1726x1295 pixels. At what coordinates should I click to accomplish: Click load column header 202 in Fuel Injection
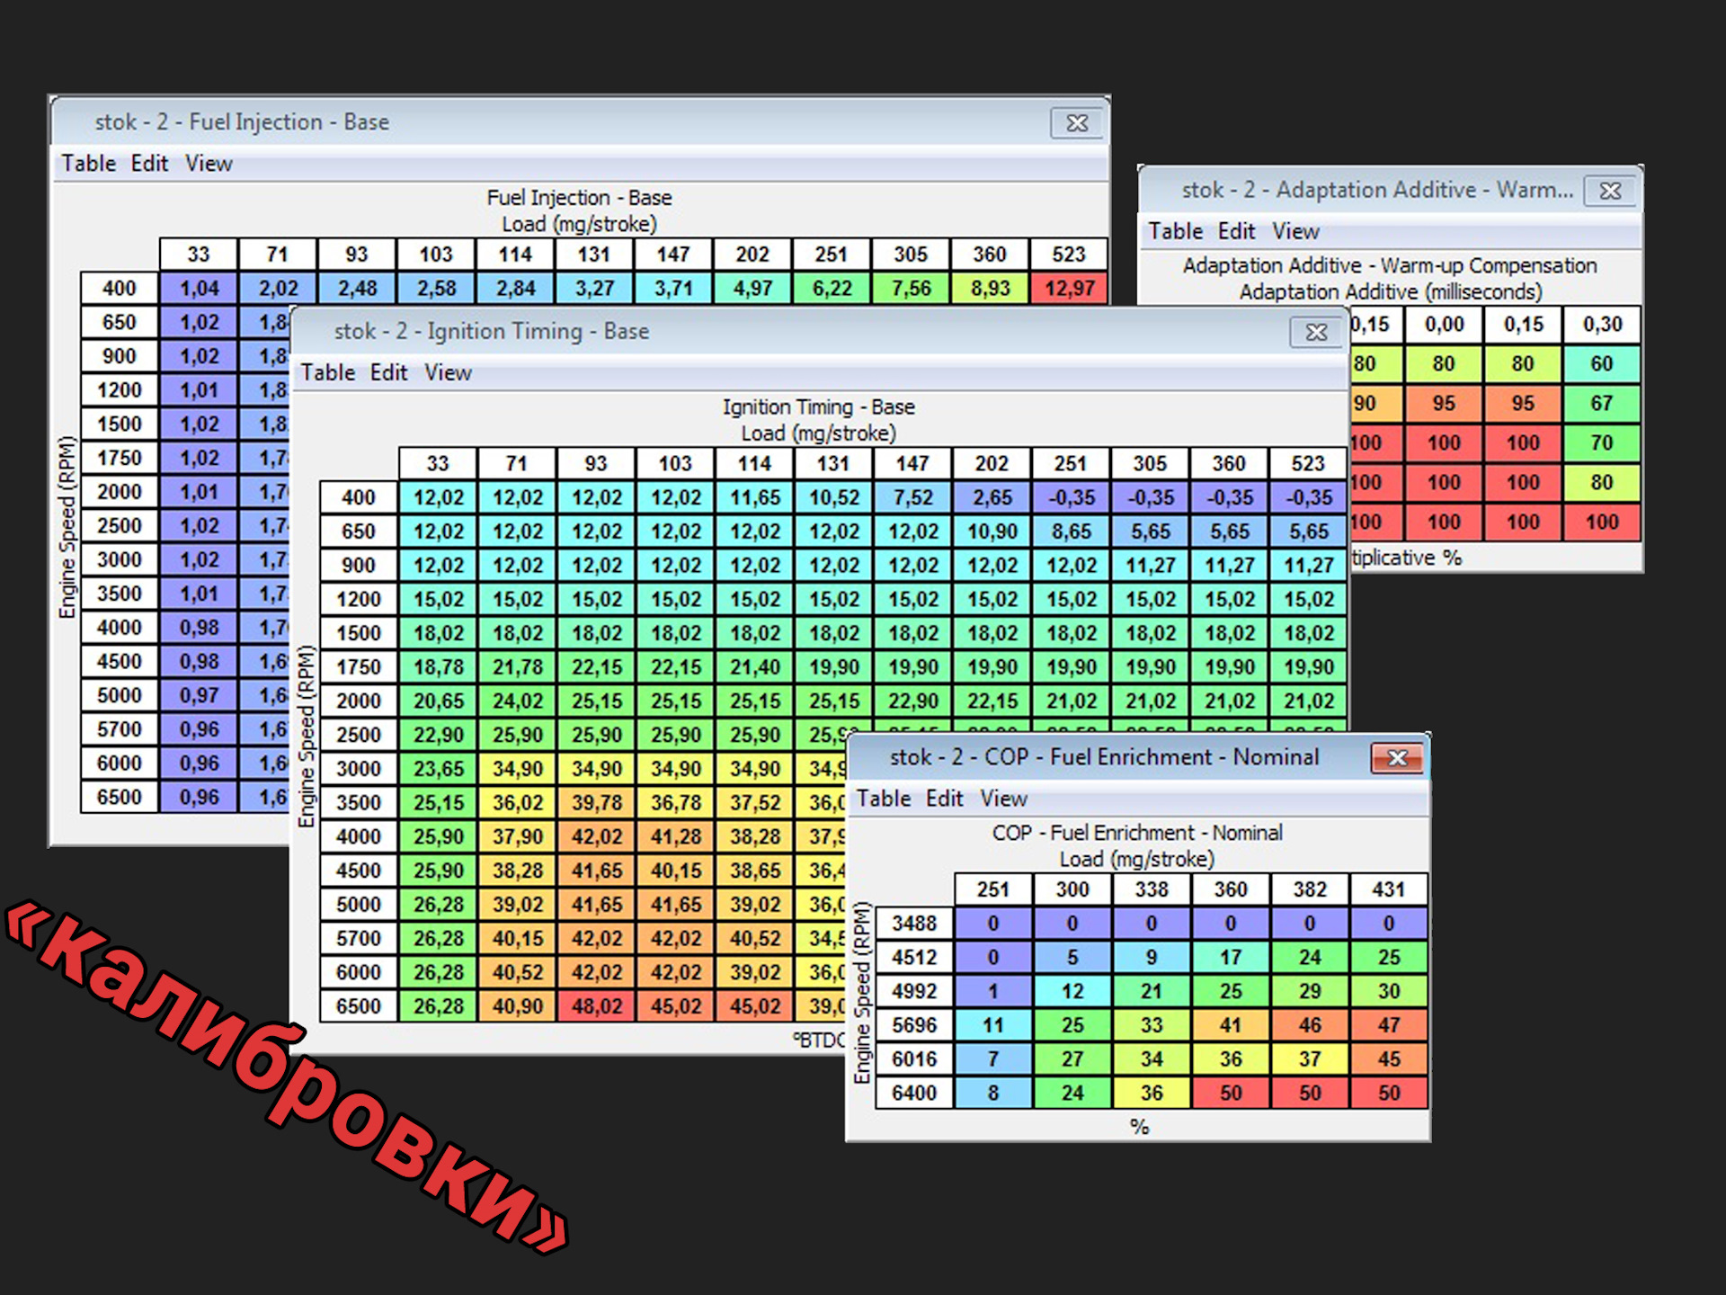click(x=752, y=255)
